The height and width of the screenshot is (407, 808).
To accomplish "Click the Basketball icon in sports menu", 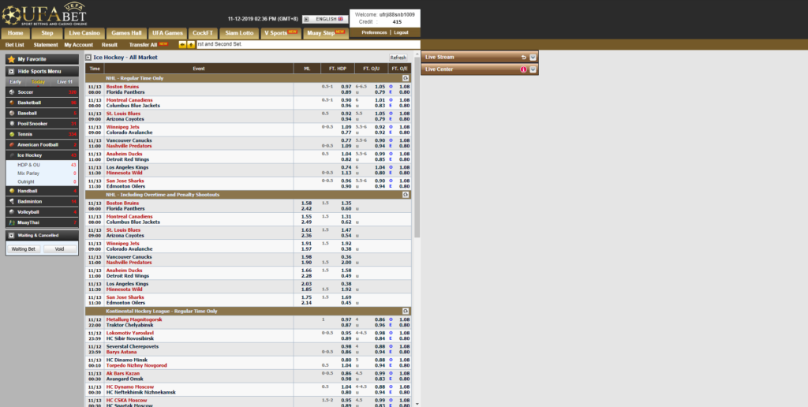I will click(x=12, y=103).
